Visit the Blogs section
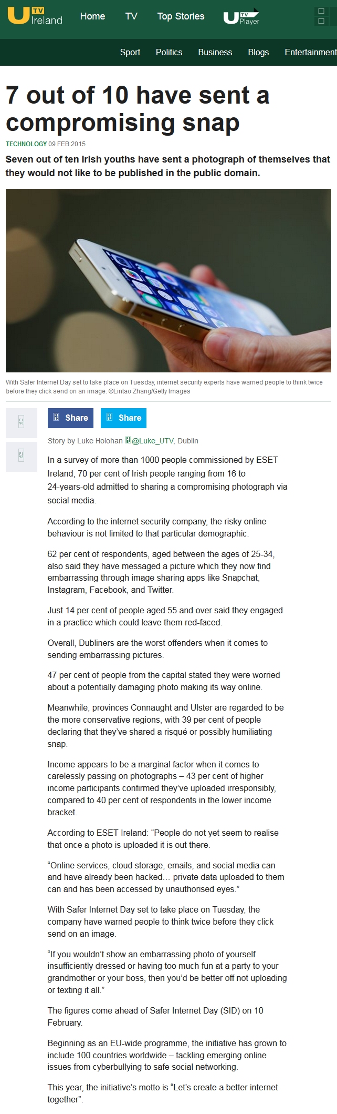 click(258, 52)
